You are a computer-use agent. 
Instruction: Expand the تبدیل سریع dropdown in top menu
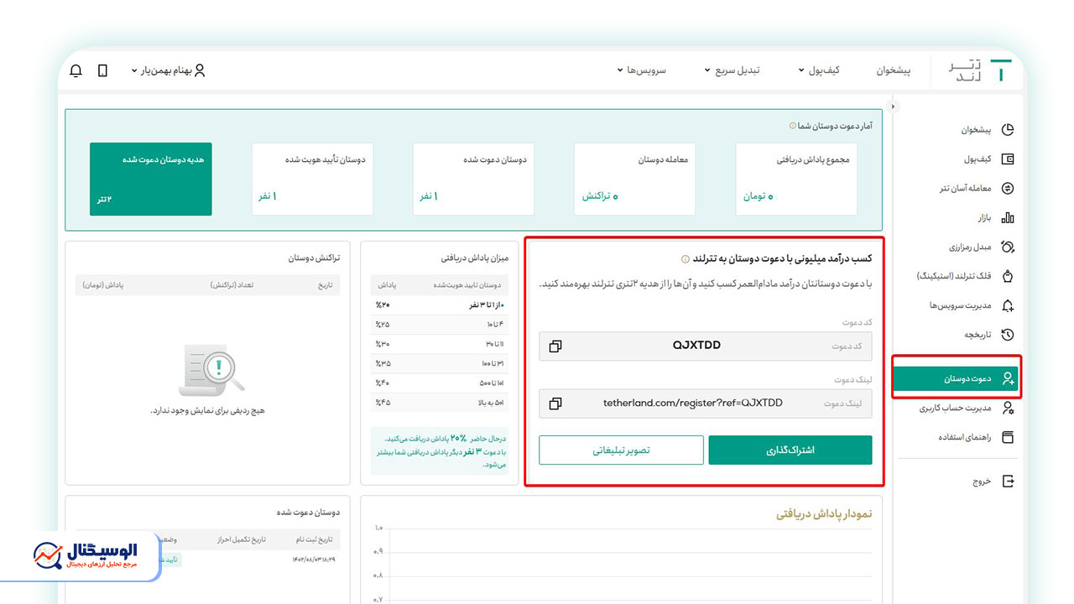click(x=732, y=70)
